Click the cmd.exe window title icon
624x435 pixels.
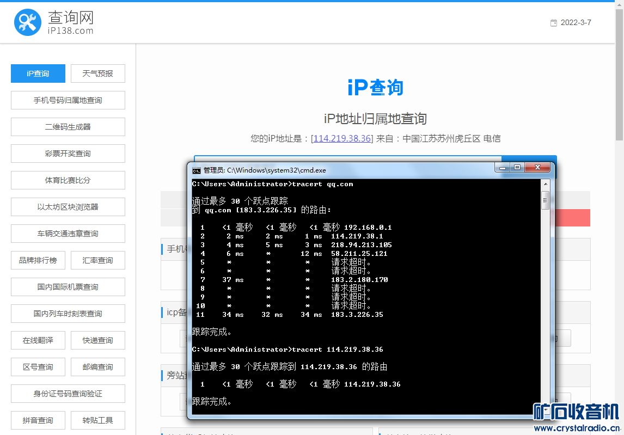tap(197, 171)
